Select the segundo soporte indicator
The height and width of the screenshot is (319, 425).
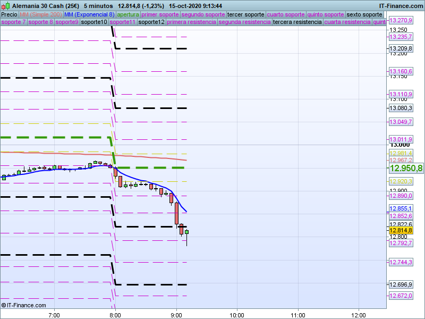point(203,14)
